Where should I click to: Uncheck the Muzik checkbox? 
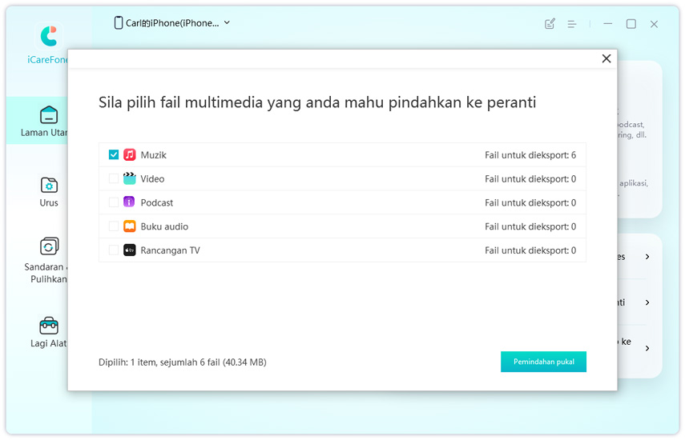tap(114, 154)
